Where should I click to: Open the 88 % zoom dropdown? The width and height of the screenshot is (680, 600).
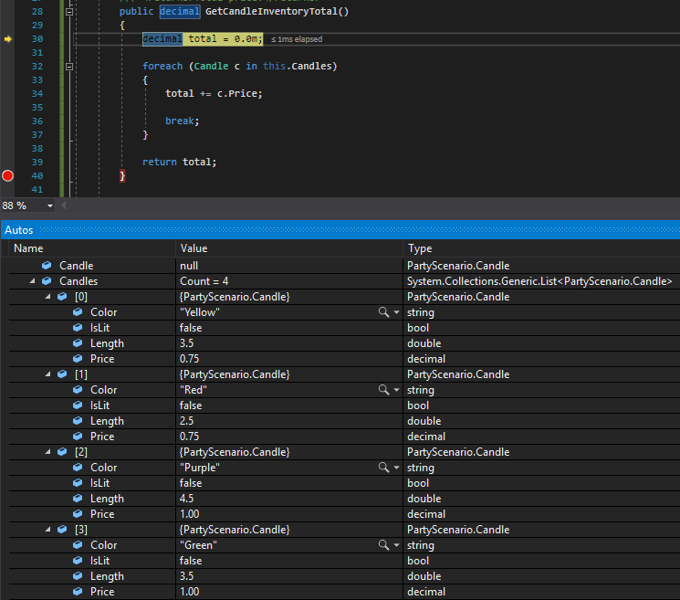(x=49, y=206)
